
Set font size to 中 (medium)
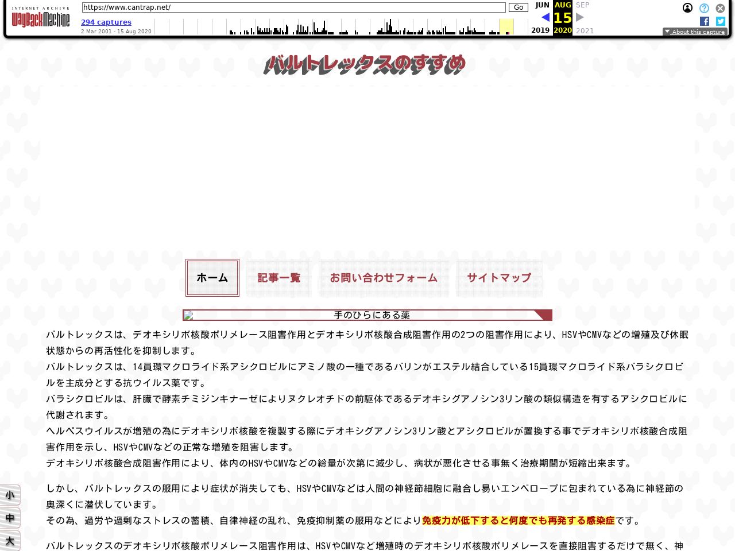coord(10,518)
